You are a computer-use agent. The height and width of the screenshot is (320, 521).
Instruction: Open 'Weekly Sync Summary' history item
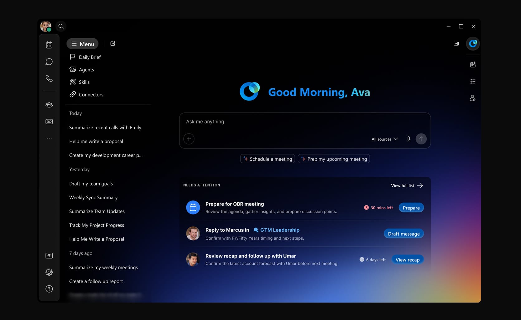click(93, 197)
